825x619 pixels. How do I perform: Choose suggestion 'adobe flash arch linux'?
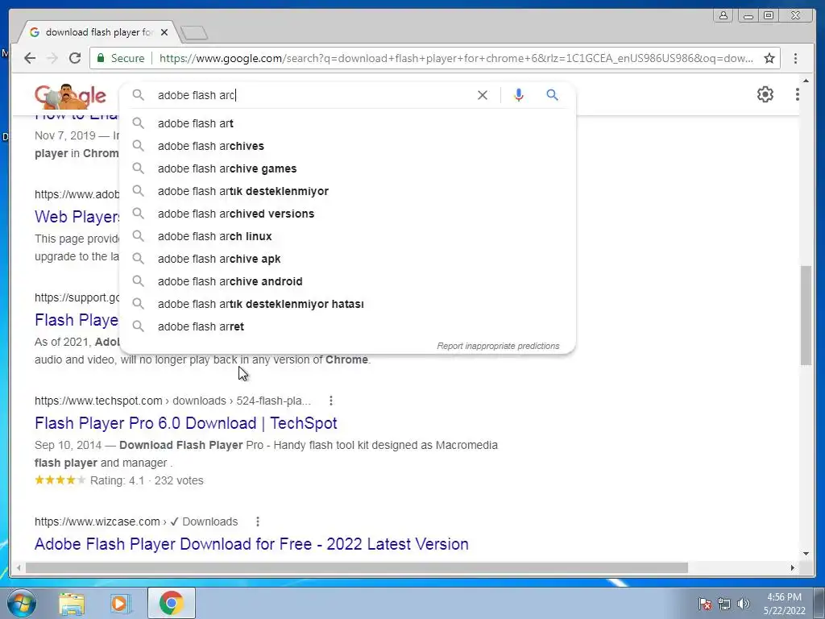pos(347,236)
